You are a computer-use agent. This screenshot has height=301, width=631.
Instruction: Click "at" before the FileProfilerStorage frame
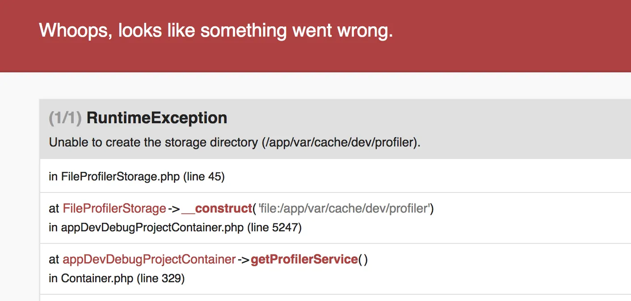(54, 209)
